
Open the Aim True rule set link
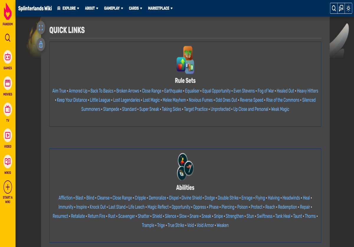point(59,91)
